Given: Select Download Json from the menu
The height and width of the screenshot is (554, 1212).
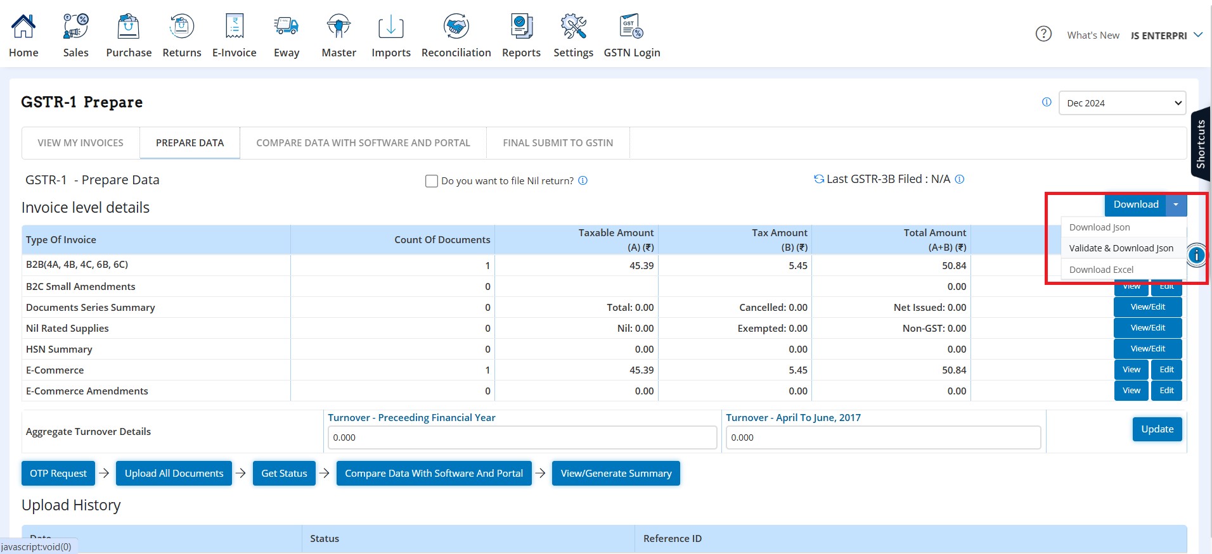Looking at the screenshot, I should tap(1123, 227).
